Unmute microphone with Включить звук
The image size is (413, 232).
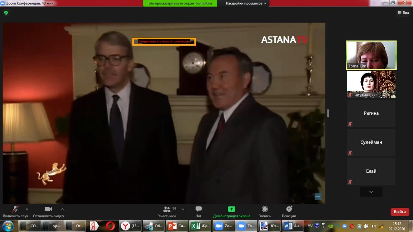coord(15,209)
